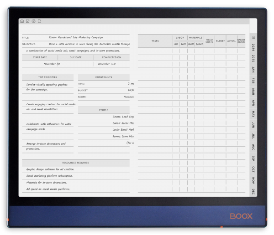The width and height of the screenshot is (274, 235).
Task: Jump to the FEB month tab
Action: tap(253, 81)
